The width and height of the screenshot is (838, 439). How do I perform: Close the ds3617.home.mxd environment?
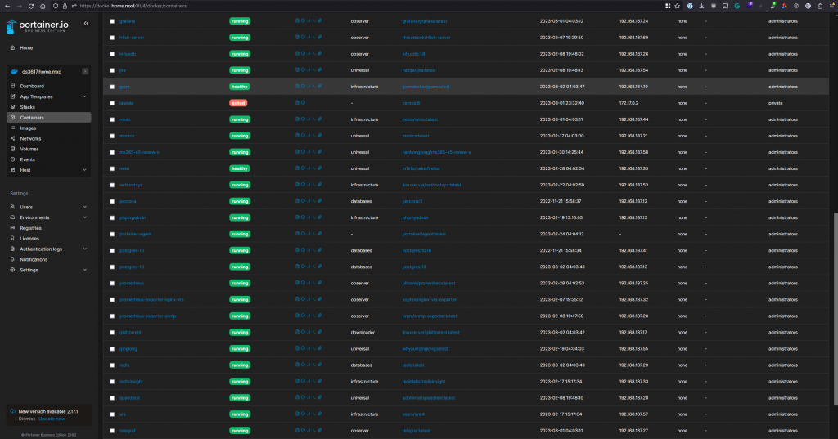85,72
